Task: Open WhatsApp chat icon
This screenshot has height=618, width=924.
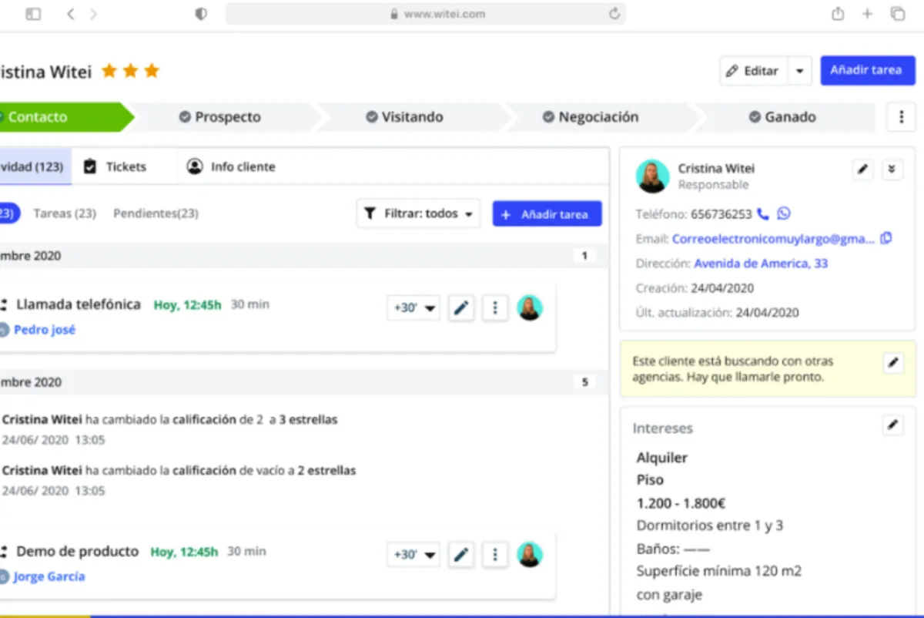Action: 784,213
